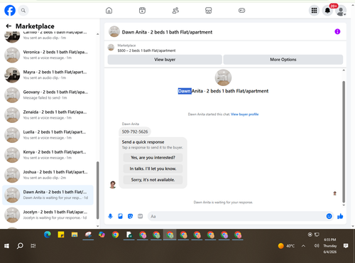Select the Dawn Anita conversation in the list
Image resolution: width=355 pixels, height=263 pixels.
[x=48, y=195]
